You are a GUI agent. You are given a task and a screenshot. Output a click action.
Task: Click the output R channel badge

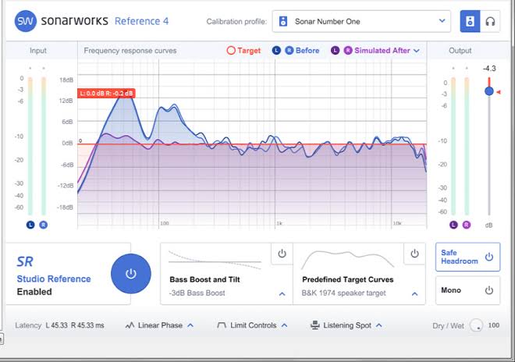click(x=467, y=225)
